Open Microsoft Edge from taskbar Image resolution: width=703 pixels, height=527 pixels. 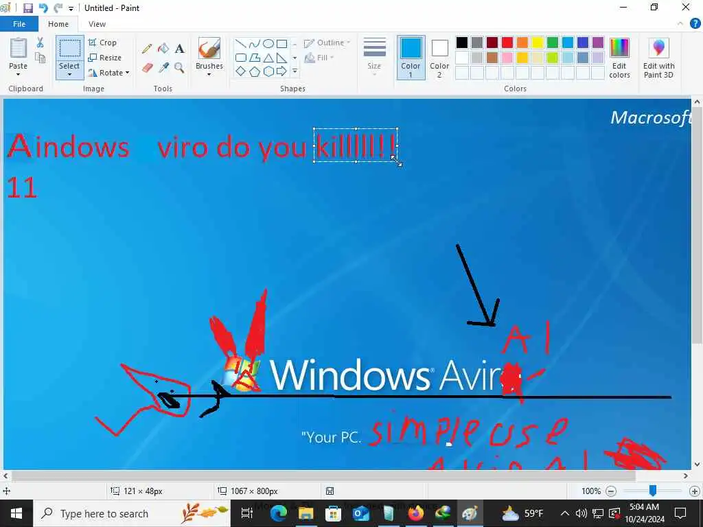[x=278, y=513]
